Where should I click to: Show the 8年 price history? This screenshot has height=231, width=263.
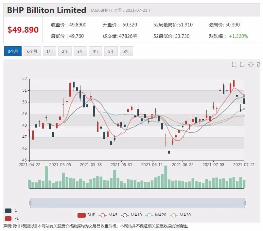pyautogui.click(x=127, y=51)
